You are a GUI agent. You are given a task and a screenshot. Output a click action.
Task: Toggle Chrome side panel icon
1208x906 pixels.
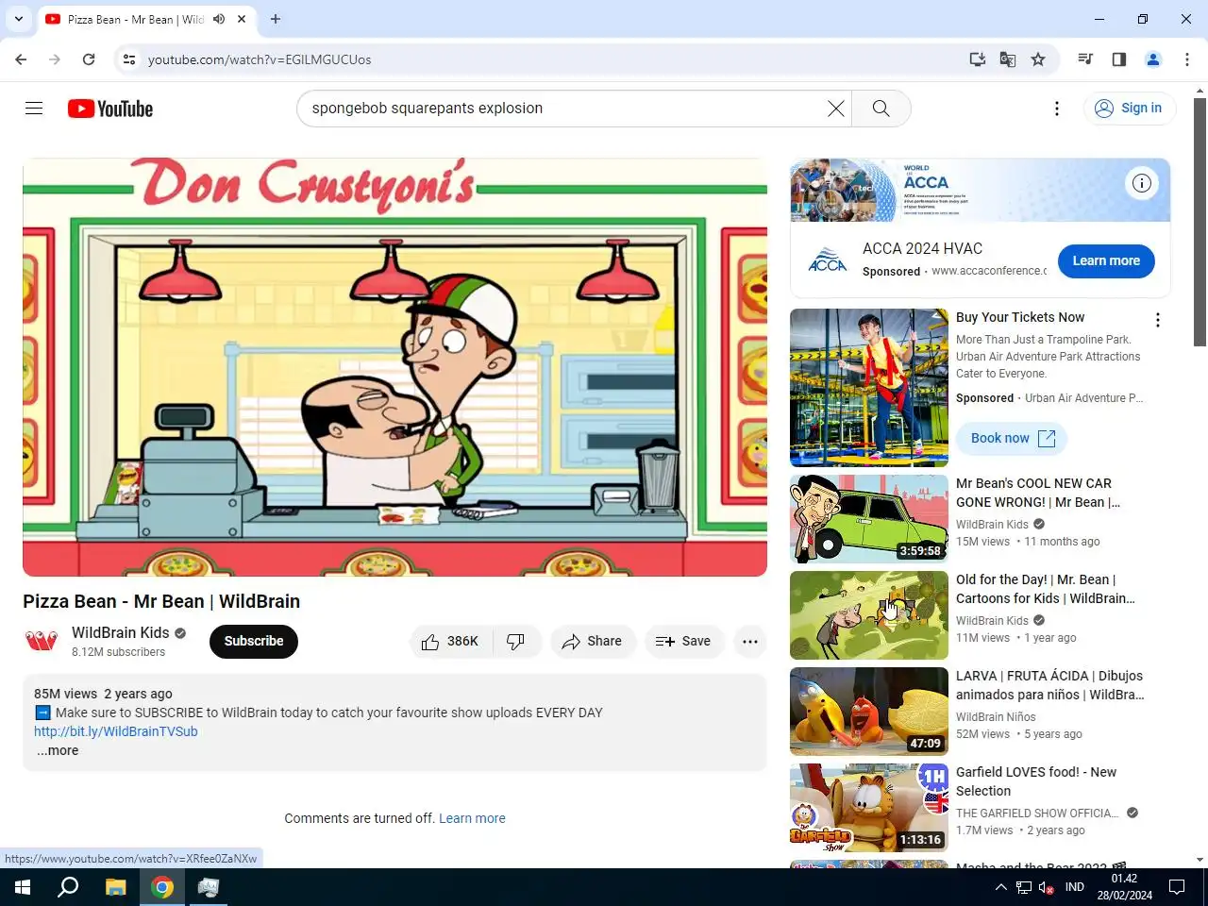click(x=1119, y=59)
